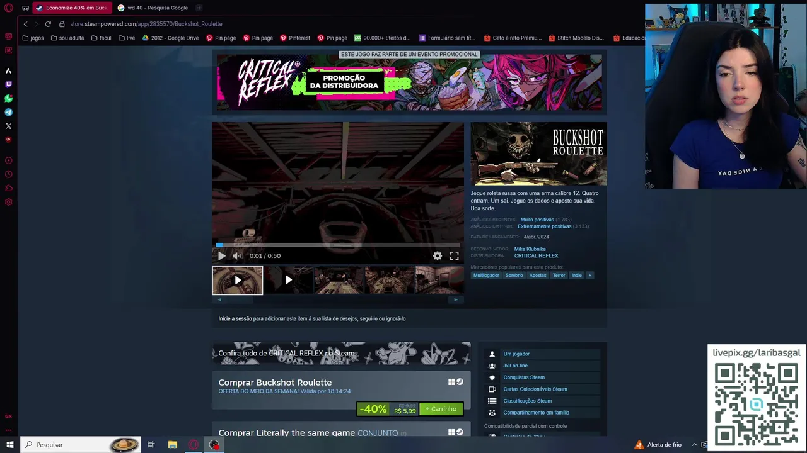Open a new browser tab with plus
This screenshot has height=453, width=807.
coord(199,8)
